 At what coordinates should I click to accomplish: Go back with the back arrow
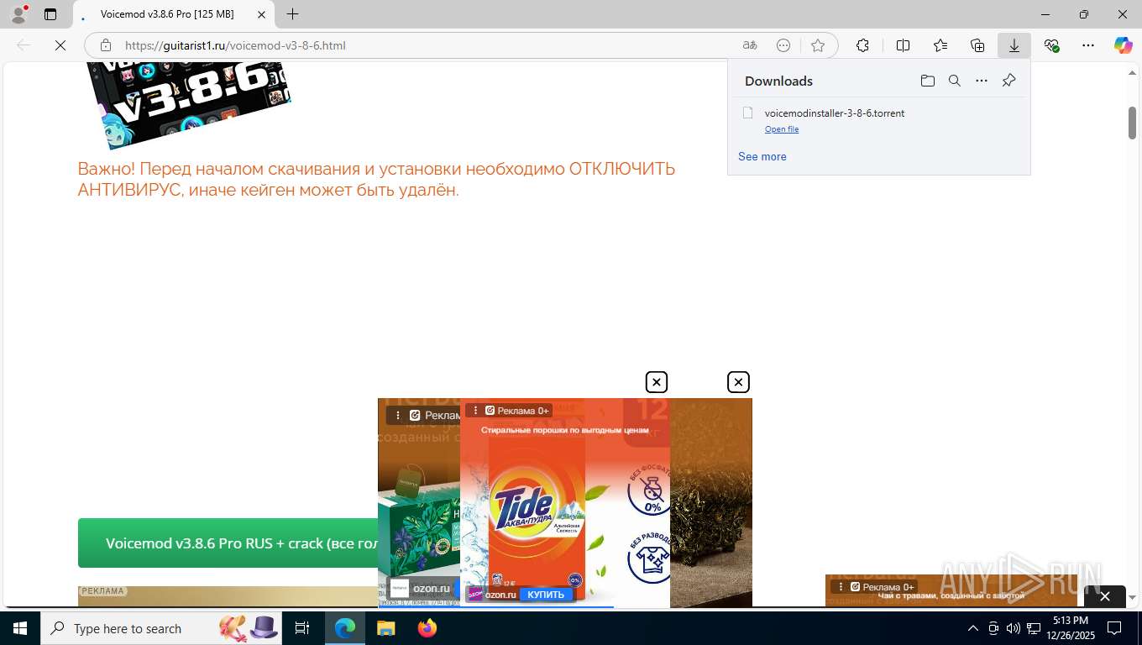24,45
